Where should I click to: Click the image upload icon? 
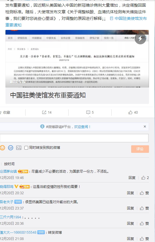[19, 148]
